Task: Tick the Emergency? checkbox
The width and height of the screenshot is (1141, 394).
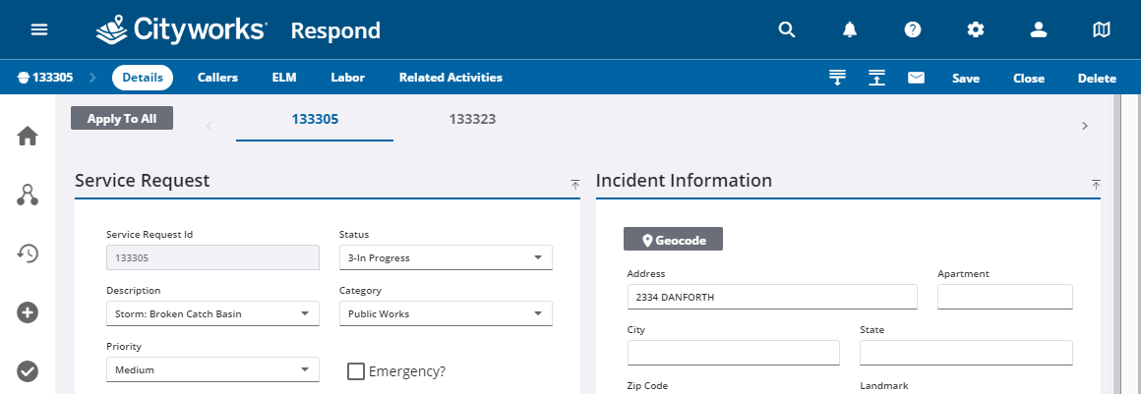Action: click(x=356, y=371)
